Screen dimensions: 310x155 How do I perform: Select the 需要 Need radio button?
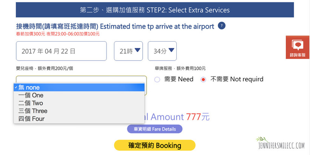click(157, 79)
